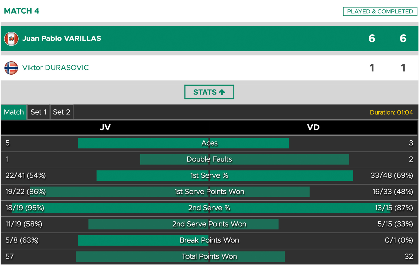Click the Peru flag icon beside Varillas
Screen dimensions: 419x265
click(x=11, y=39)
